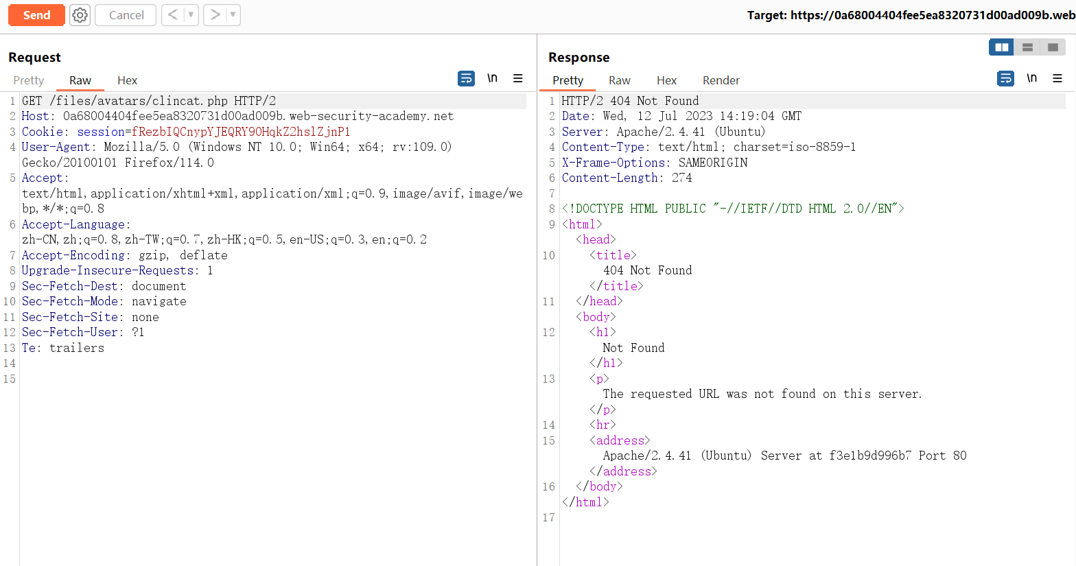Click the GET request line in editor
Screen dimensions: 1076x566
tap(149, 101)
